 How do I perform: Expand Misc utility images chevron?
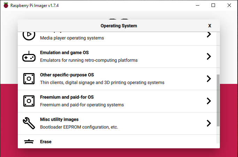coord(209,123)
